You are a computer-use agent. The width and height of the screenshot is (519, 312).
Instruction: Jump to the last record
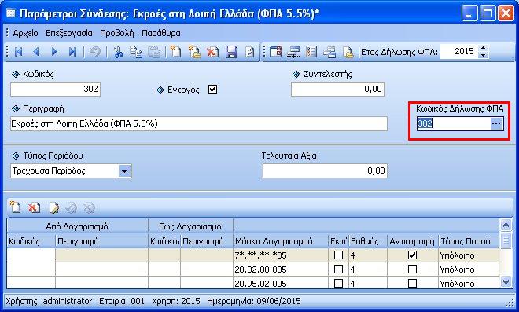(72, 52)
